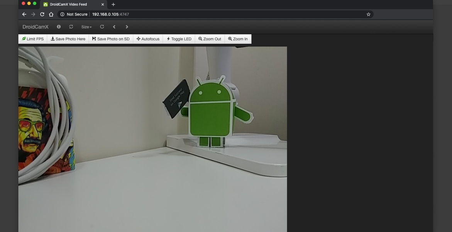Image resolution: width=452 pixels, height=232 pixels.
Task: Click the left chevron in DroidCamX navbar
Action: click(114, 27)
